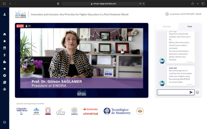Click the target icon in sidebar
Screen dimensions: 207x129
(4, 89)
